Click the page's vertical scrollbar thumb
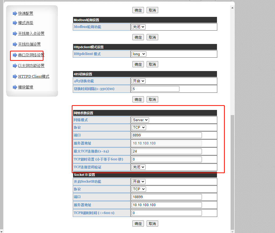This screenshot has width=275, height=233. click(x=233, y=172)
